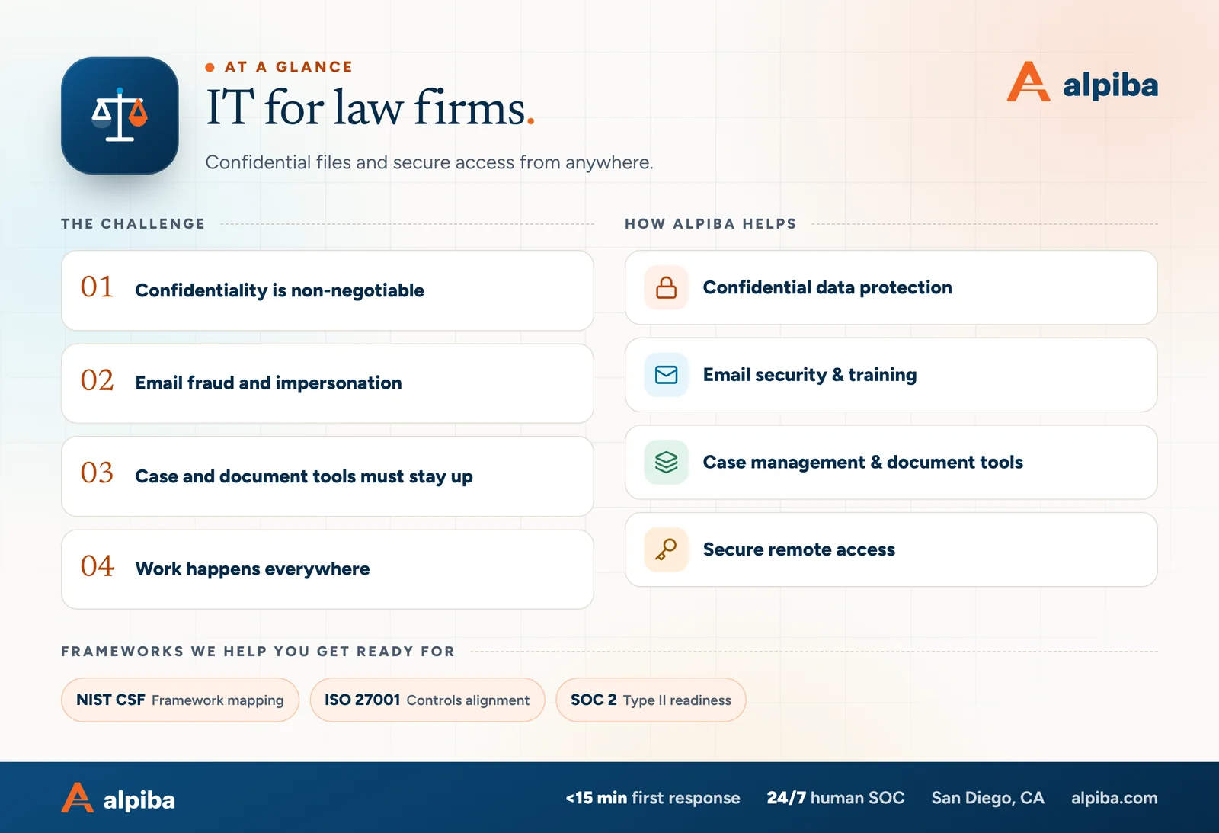Click the scales of justice app icon
Image resolution: width=1219 pixels, height=833 pixels.
tap(120, 116)
